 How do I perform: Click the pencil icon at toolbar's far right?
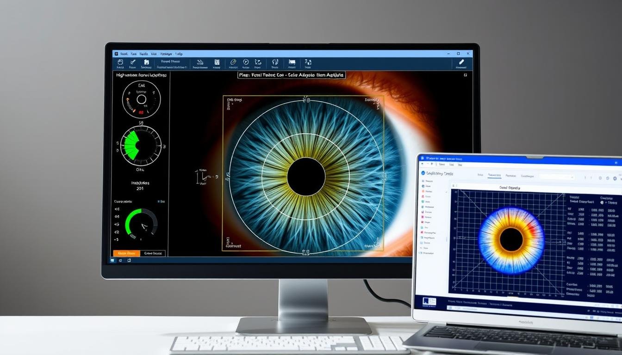pos(461,61)
